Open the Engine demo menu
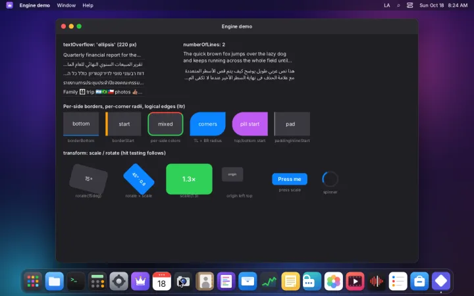This screenshot has width=474, height=296. coord(34,5)
